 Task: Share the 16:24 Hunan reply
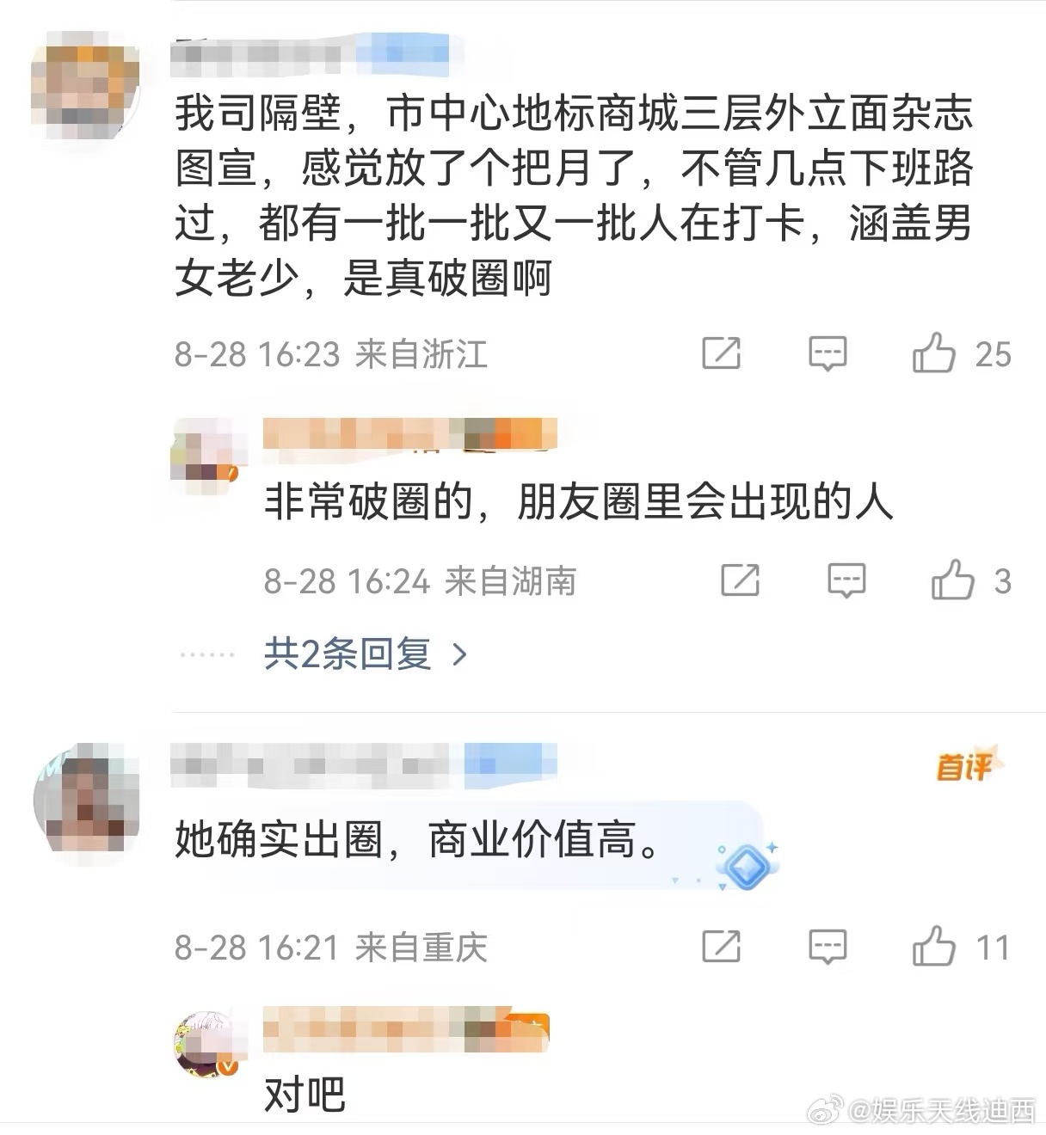pyautogui.click(x=740, y=580)
